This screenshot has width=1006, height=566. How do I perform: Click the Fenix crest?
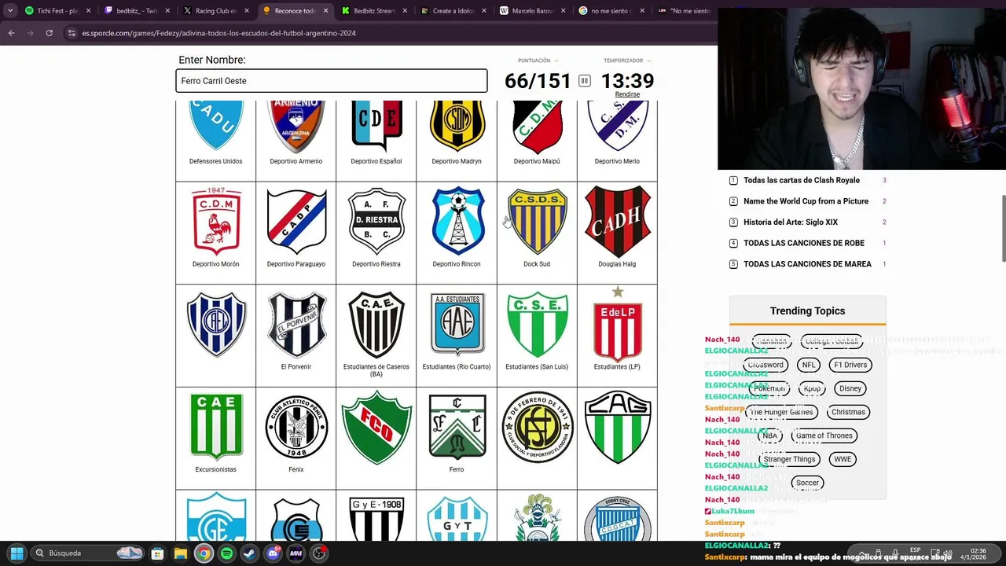tap(296, 427)
